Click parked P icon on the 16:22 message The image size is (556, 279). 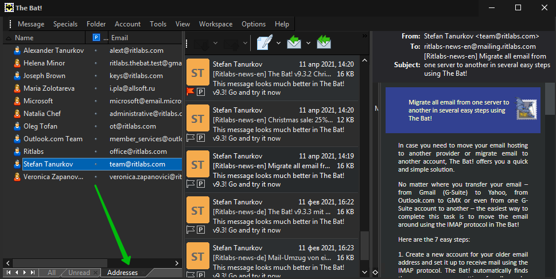[x=201, y=229]
